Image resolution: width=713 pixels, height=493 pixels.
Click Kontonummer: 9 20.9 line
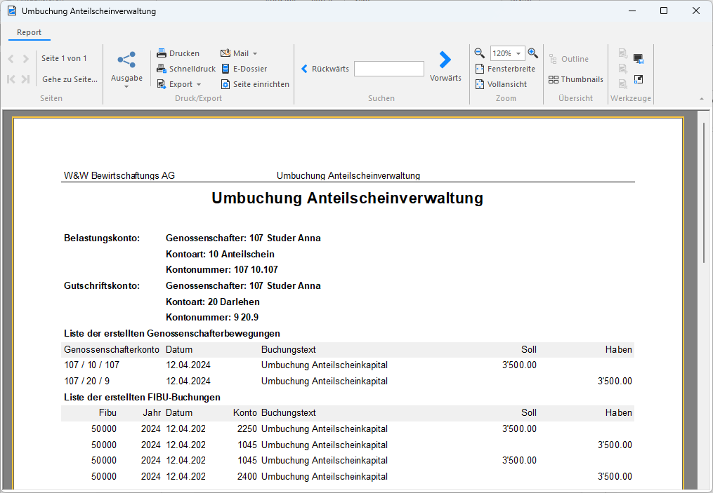pos(212,317)
